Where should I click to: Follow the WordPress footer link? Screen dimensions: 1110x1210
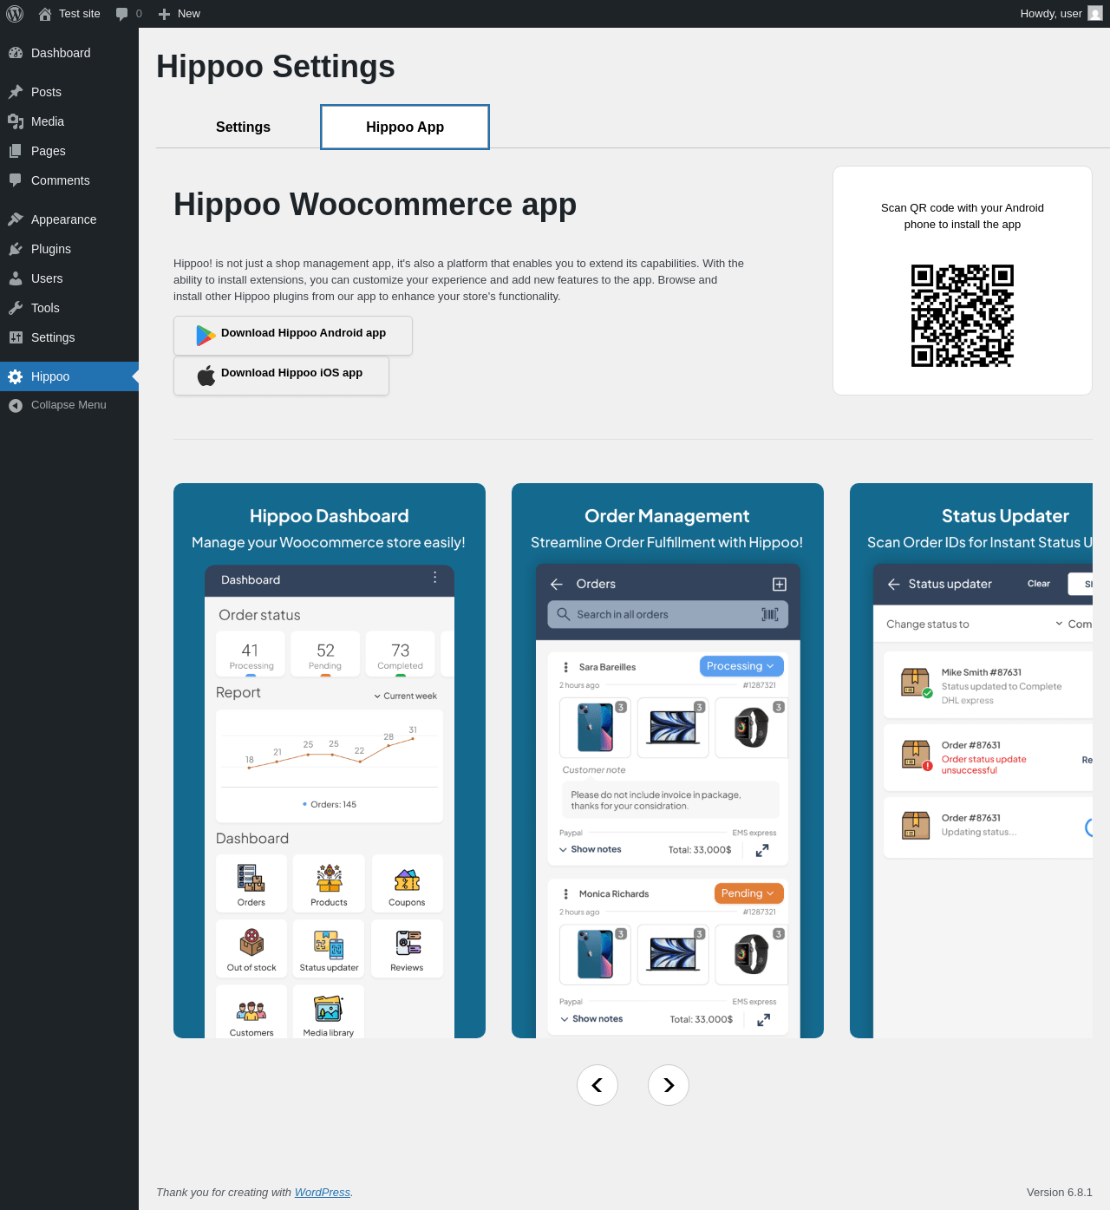click(x=323, y=1193)
